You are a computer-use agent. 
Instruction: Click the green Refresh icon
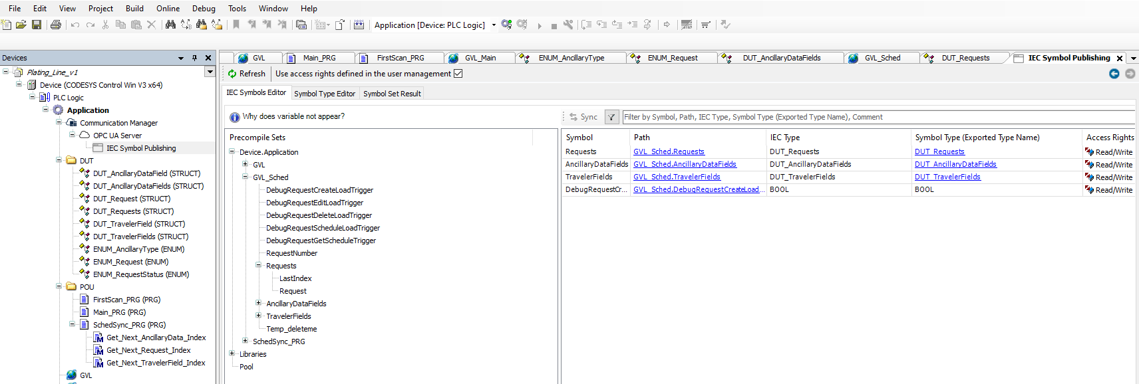point(232,74)
